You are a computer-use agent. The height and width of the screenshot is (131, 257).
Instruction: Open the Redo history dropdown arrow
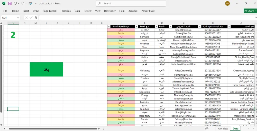coord(26,3)
